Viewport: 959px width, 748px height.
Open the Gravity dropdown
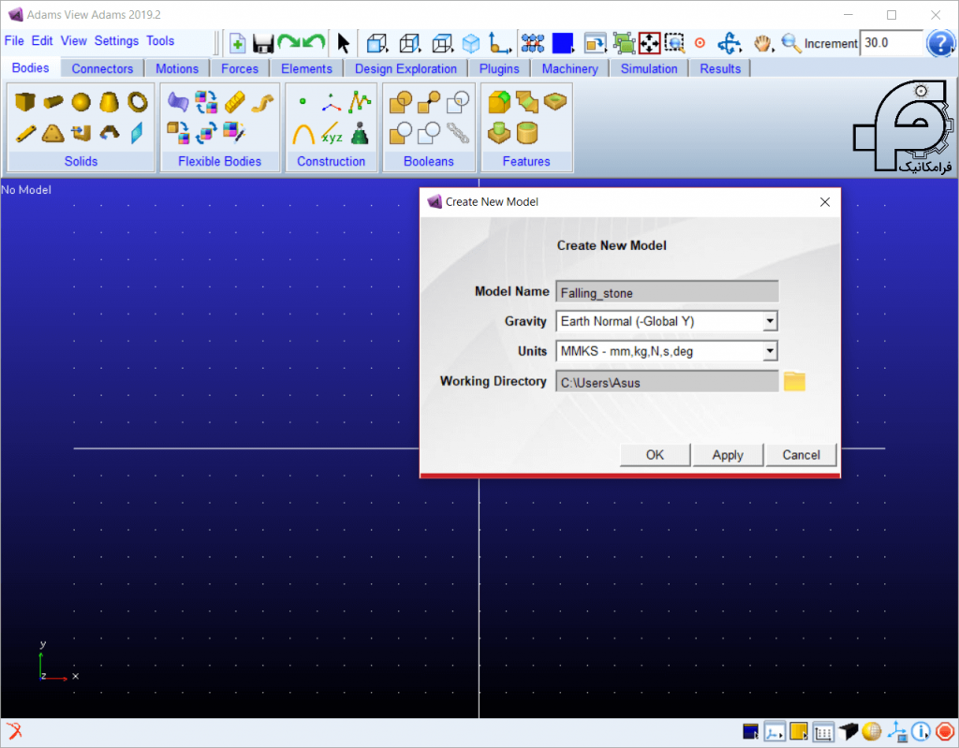coord(770,321)
